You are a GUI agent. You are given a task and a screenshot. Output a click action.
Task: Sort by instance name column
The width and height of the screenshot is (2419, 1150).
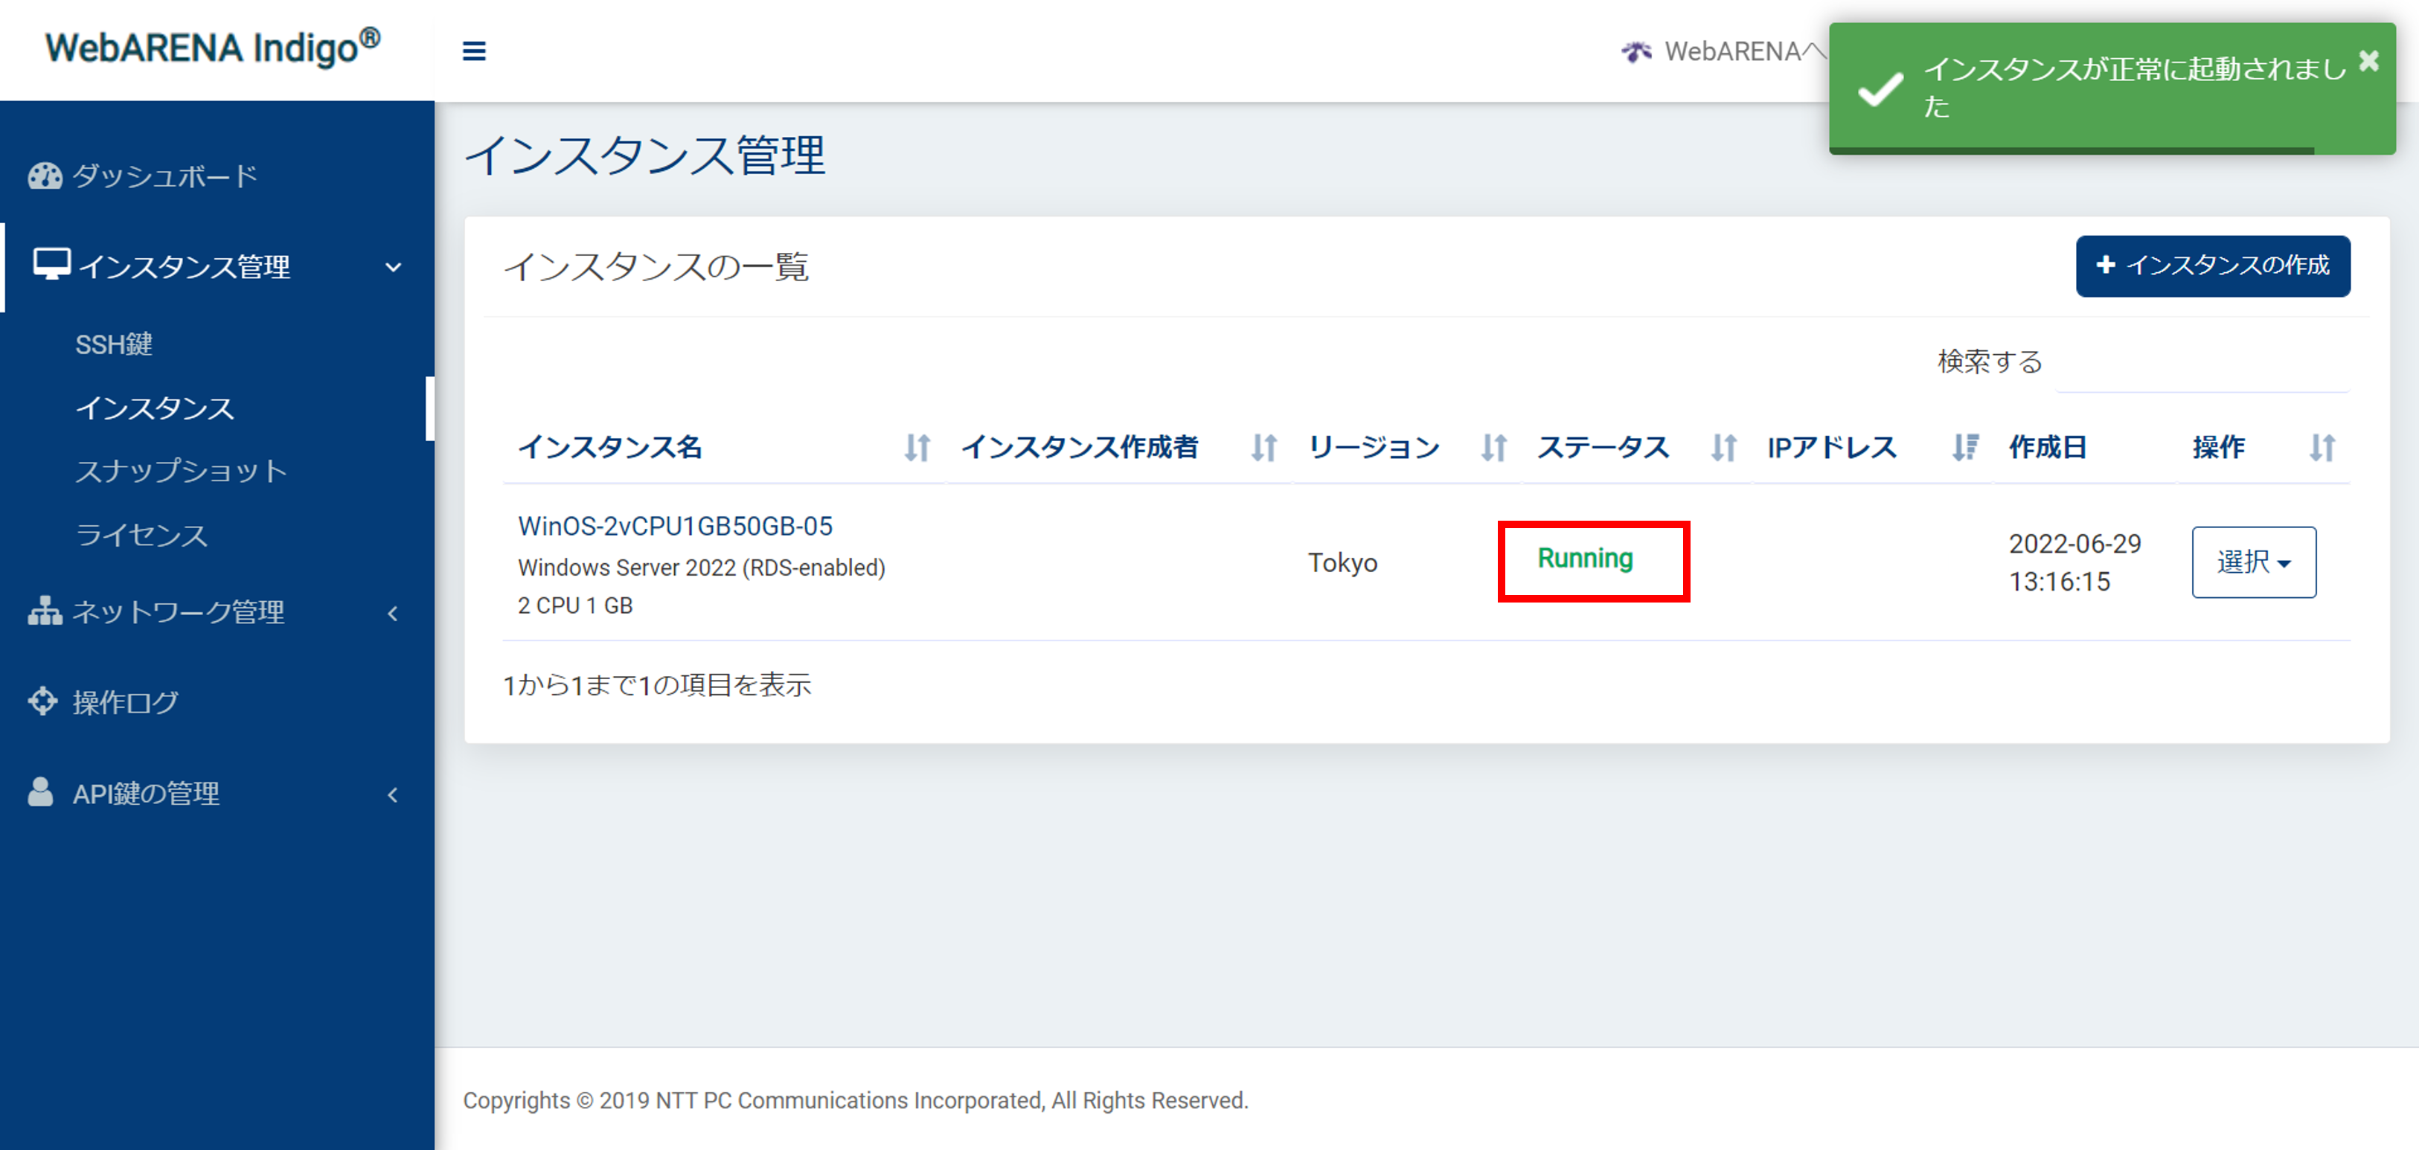pos(917,448)
